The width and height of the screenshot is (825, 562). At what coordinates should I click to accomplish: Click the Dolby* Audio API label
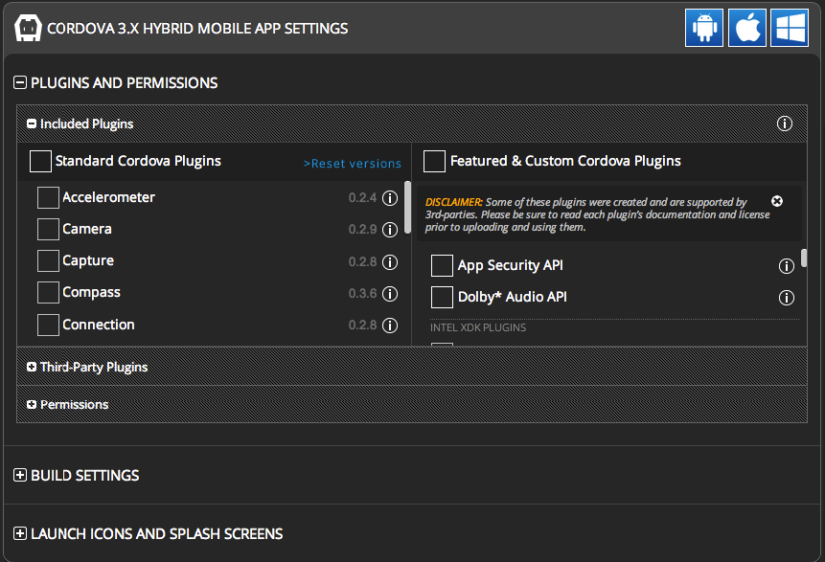(513, 297)
